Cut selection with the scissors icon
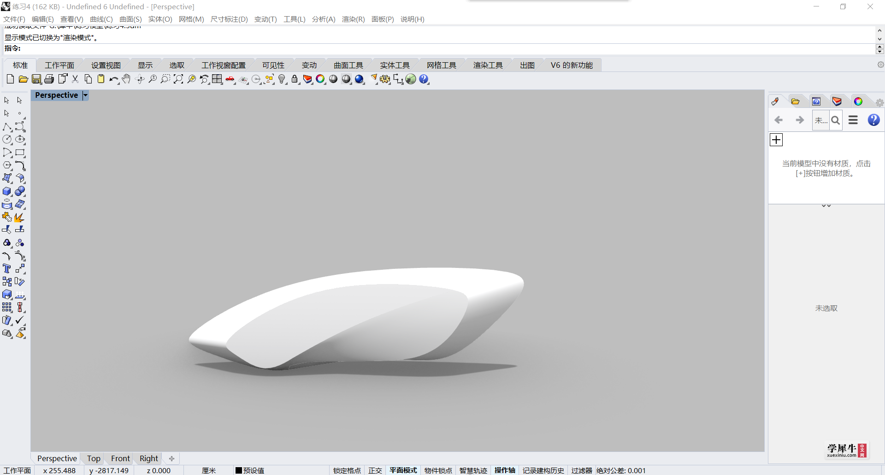885x475 pixels. [75, 79]
